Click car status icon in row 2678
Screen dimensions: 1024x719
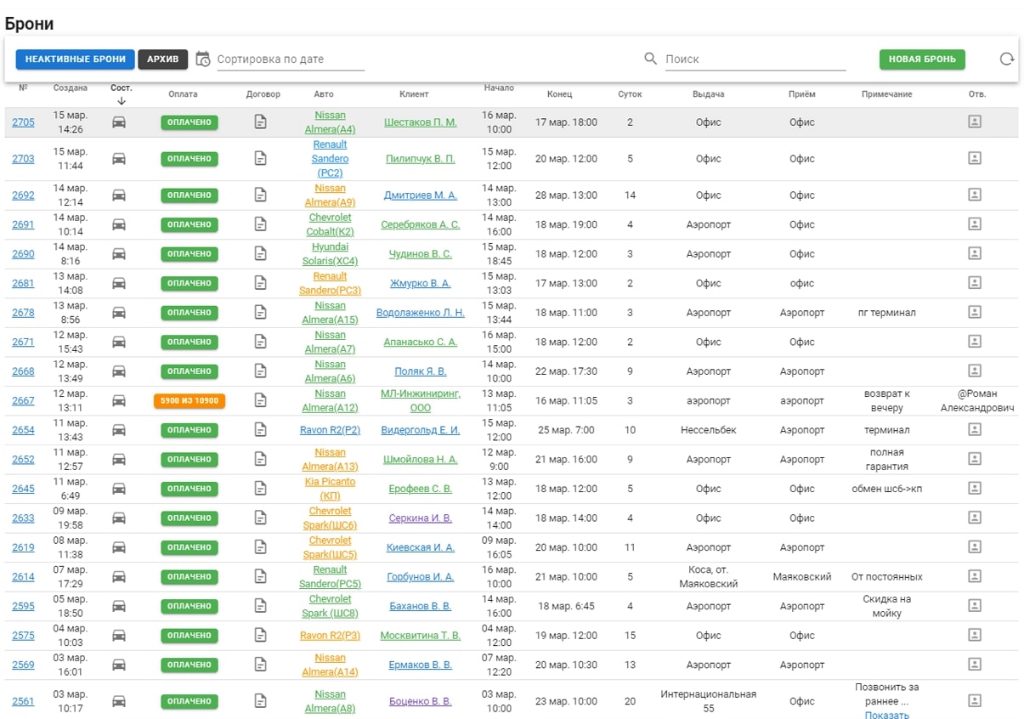[119, 313]
